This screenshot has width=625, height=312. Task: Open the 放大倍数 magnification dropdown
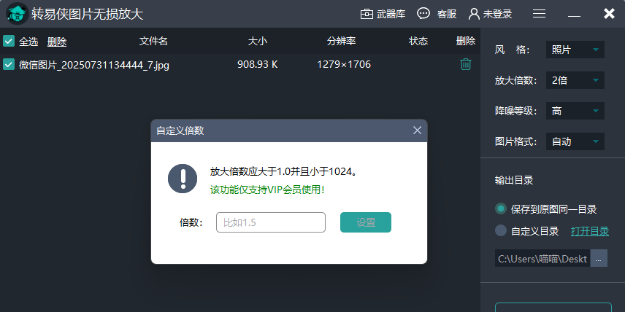pyautogui.click(x=575, y=80)
